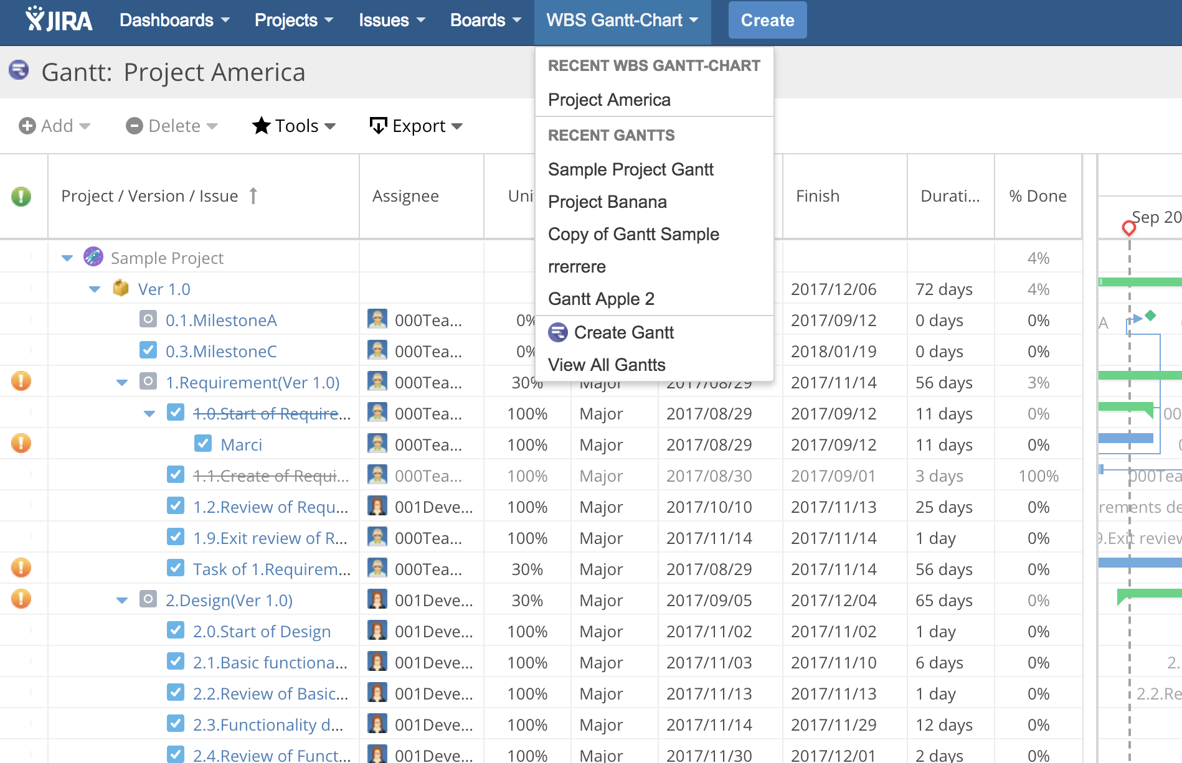Open the Export dropdown menu

pos(416,126)
